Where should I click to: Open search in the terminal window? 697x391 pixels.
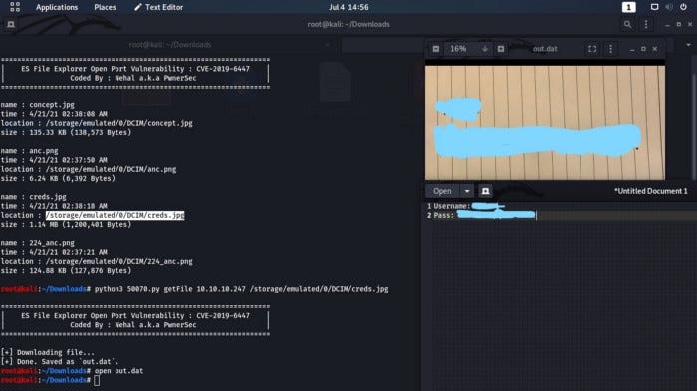coord(627,25)
